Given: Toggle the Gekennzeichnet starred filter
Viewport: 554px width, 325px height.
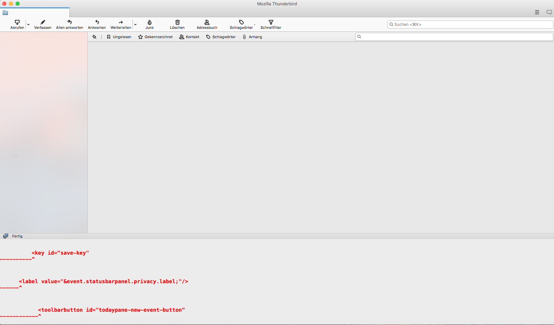Looking at the screenshot, I should tap(155, 37).
